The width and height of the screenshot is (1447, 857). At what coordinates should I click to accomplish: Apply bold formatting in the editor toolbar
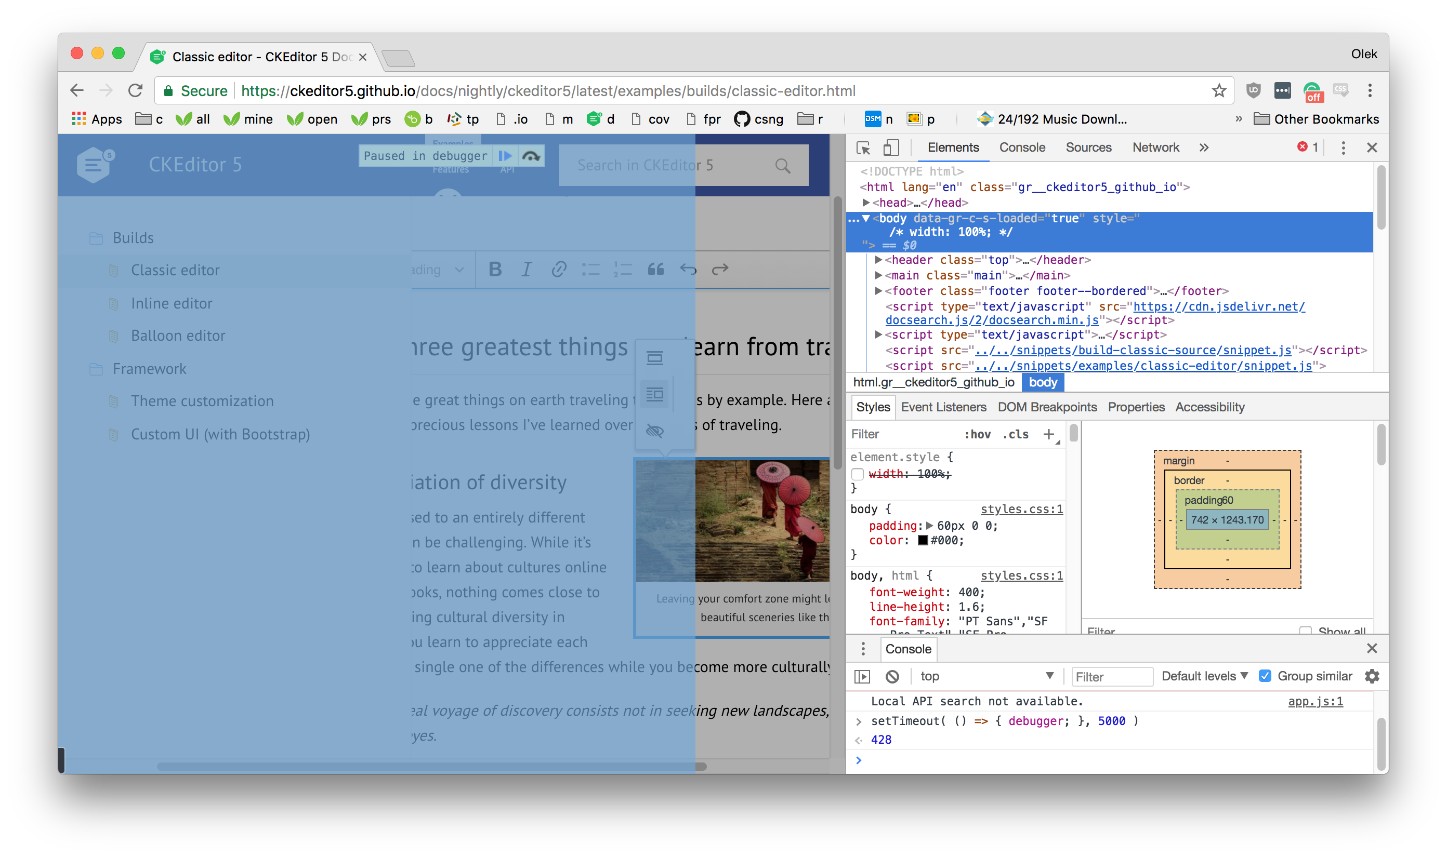click(x=495, y=269)
